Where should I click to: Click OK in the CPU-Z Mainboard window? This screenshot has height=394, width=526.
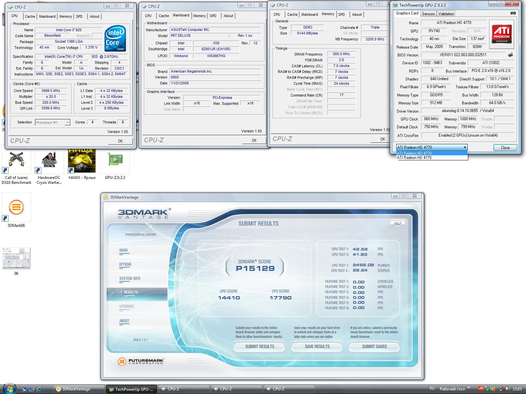[x=254, y=140]
